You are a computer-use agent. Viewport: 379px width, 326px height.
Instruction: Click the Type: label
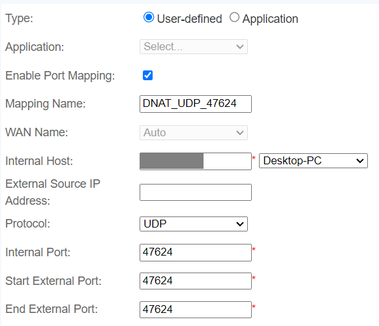tap(19, 18)
